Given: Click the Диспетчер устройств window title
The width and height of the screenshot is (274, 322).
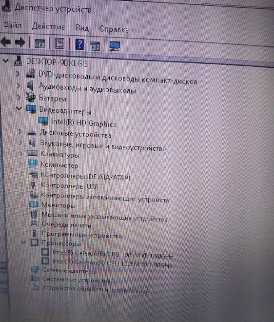Looking at the screenshot, I should click(53, 9).
